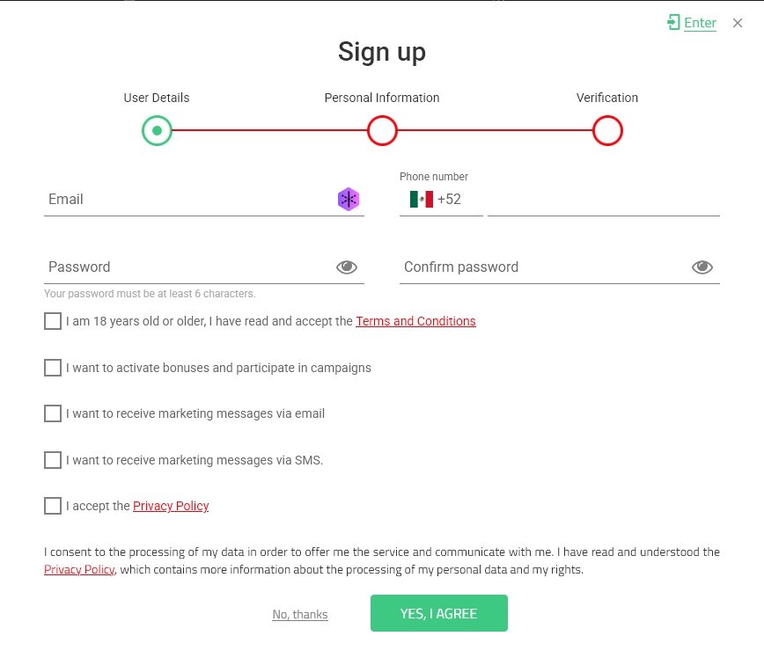Click the No, thanks link
The height and width of the screenshot is (658, 764).
(300, 615)
